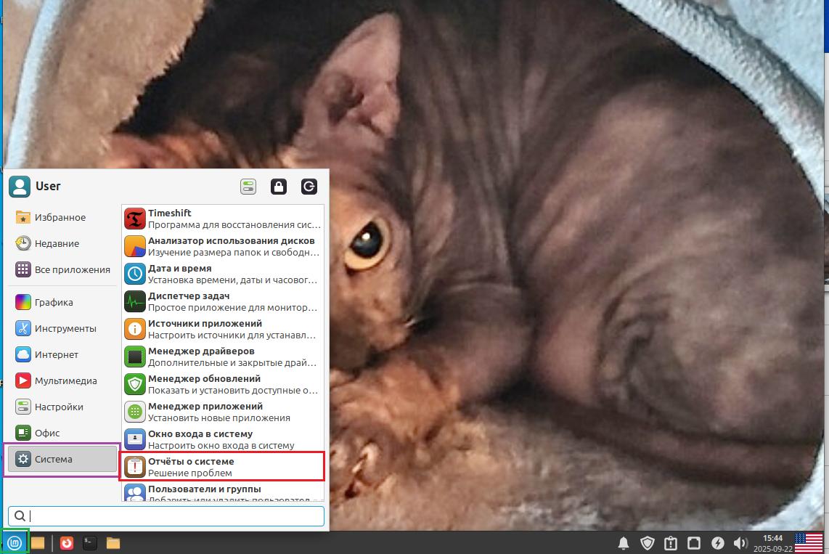Open the volume control in the tray

pos(741,542)
